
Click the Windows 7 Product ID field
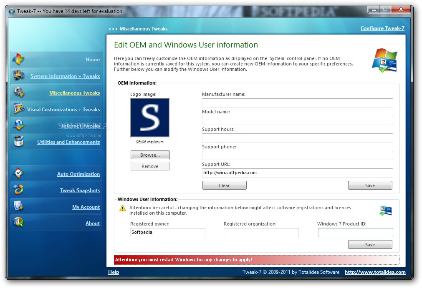tap(356, 233)
